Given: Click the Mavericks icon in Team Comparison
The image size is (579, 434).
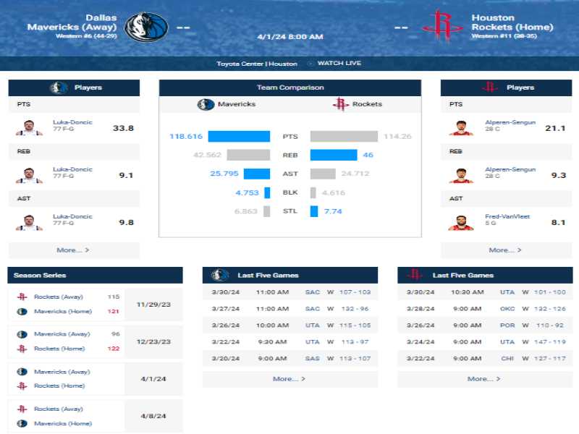Looking at the screenshot, I should 206,104.
